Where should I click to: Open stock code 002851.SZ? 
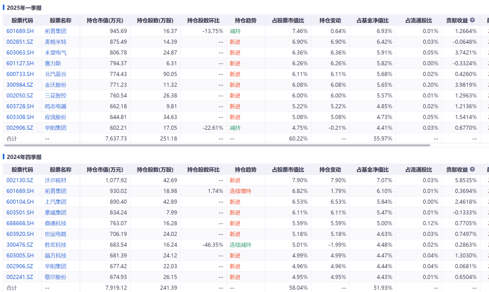(19, 42)
